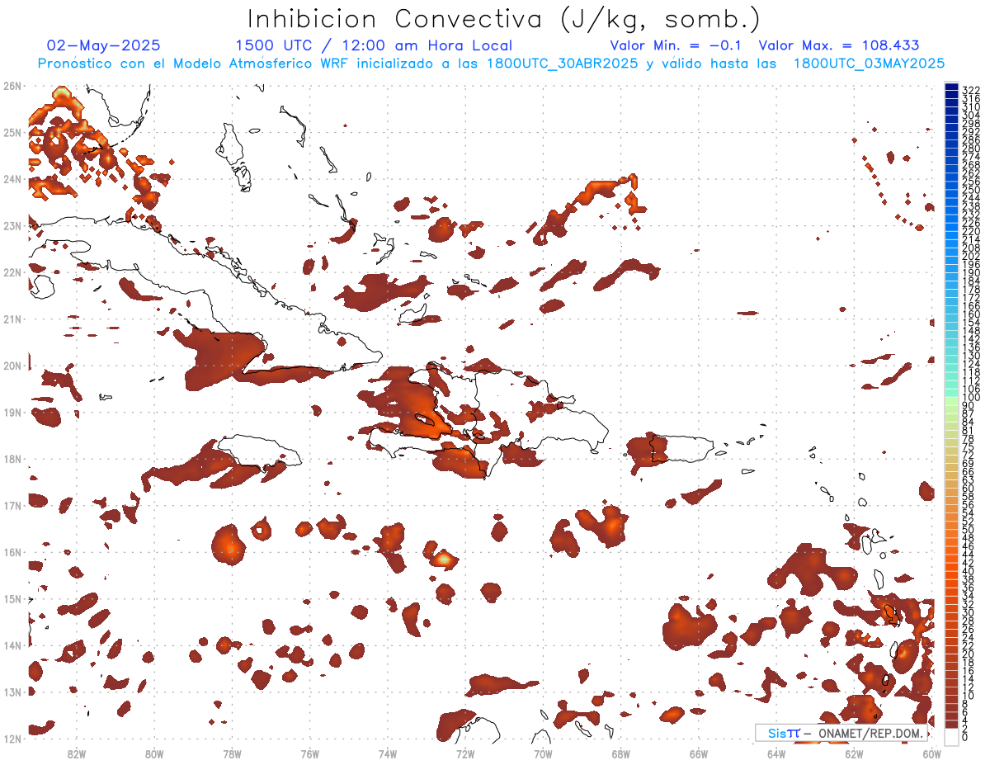Click the 20N latitude label

click(x=12, y=366)
